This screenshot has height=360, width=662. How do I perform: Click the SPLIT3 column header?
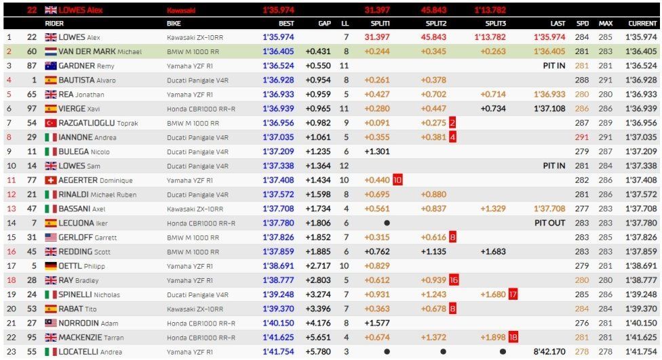click(x=495, y=24)
